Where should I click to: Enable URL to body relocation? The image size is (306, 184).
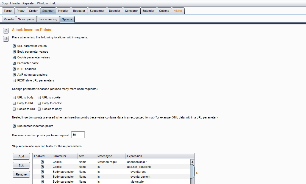click(x=14, y=97)
